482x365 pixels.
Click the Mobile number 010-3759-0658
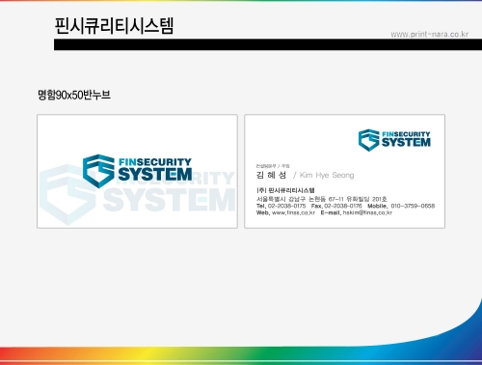click(x=413, y=206)
